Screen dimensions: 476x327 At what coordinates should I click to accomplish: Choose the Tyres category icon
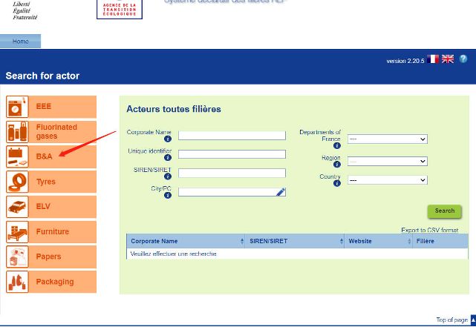18,182
